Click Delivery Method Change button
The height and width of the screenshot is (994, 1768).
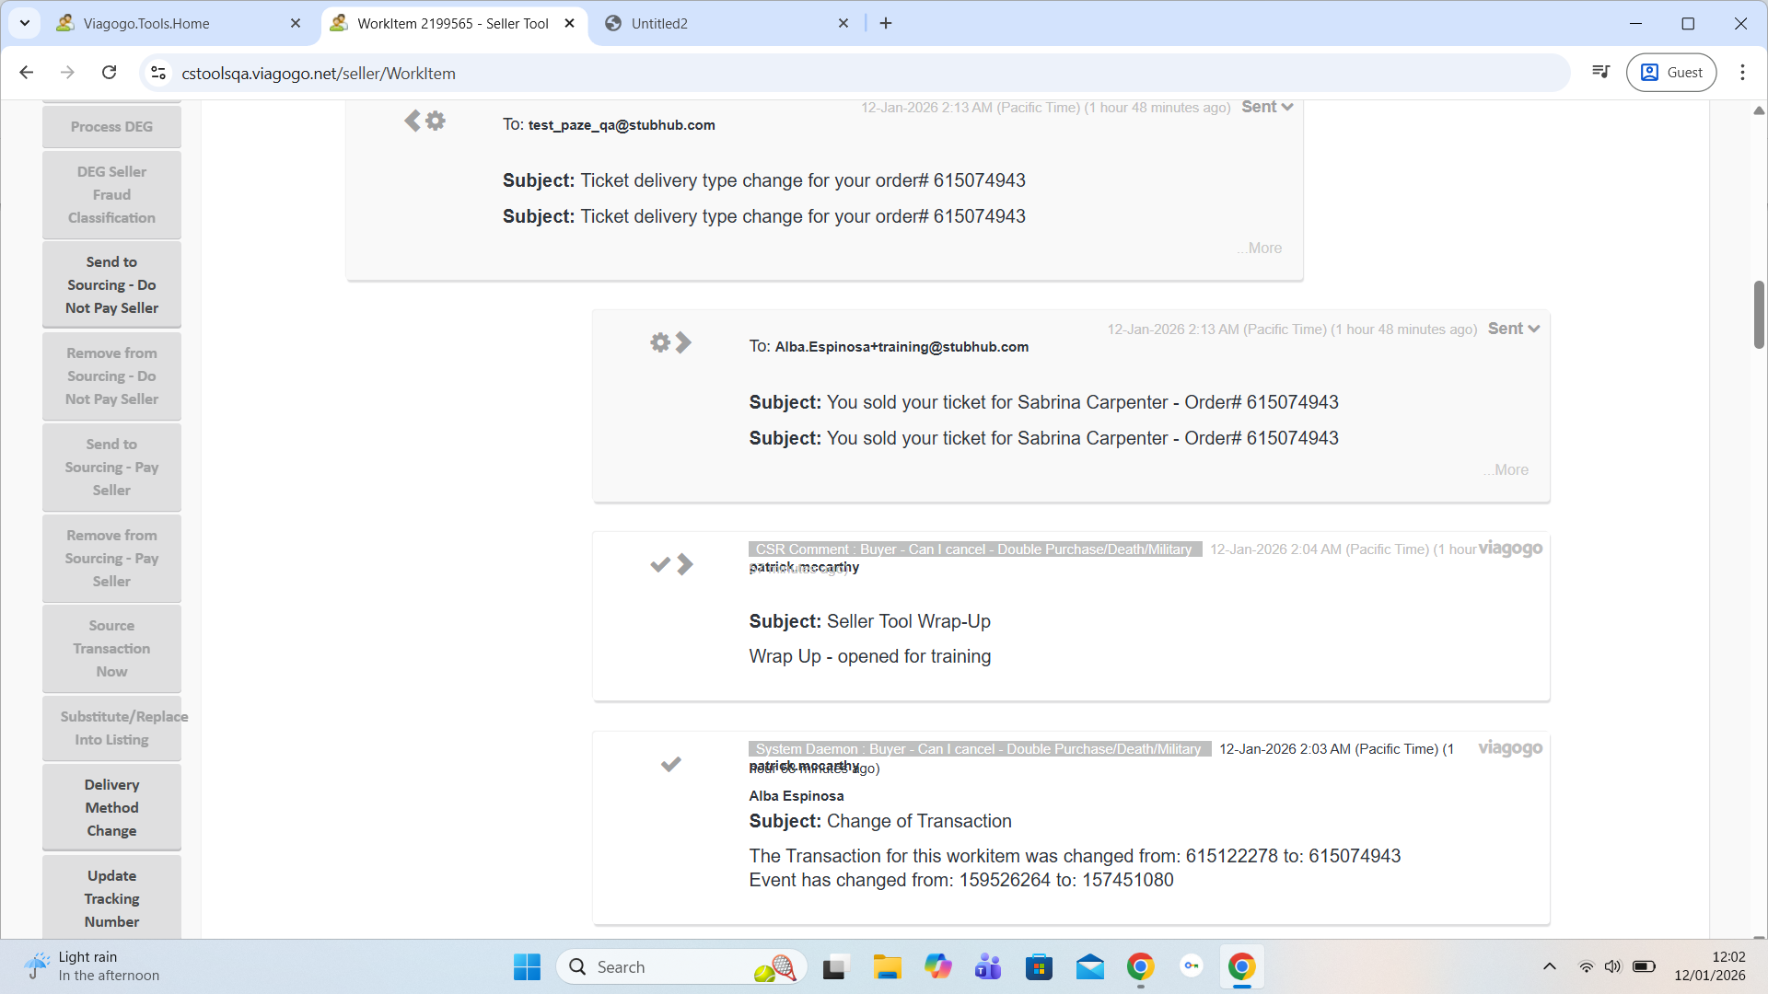(111, 807)
